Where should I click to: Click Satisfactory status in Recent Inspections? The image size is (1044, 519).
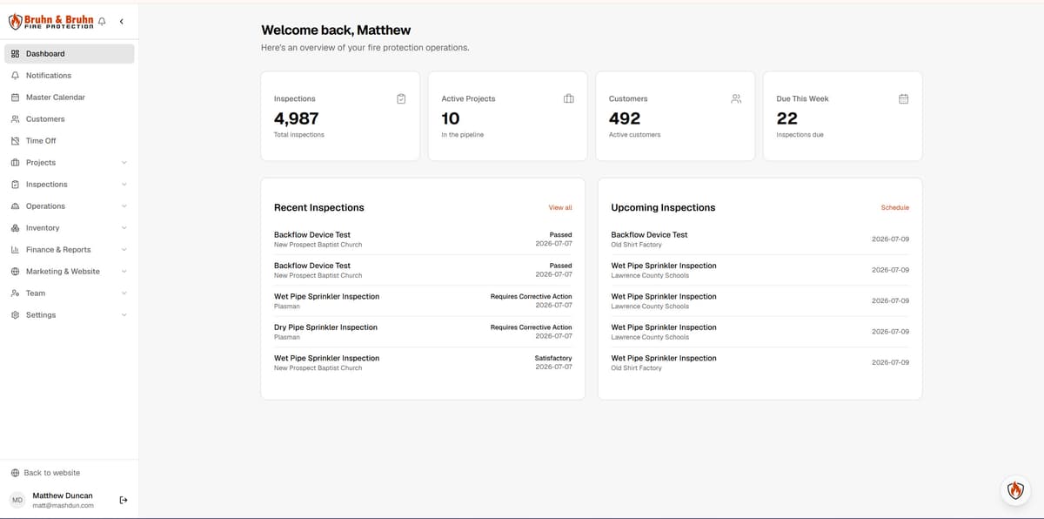point(553,358)
